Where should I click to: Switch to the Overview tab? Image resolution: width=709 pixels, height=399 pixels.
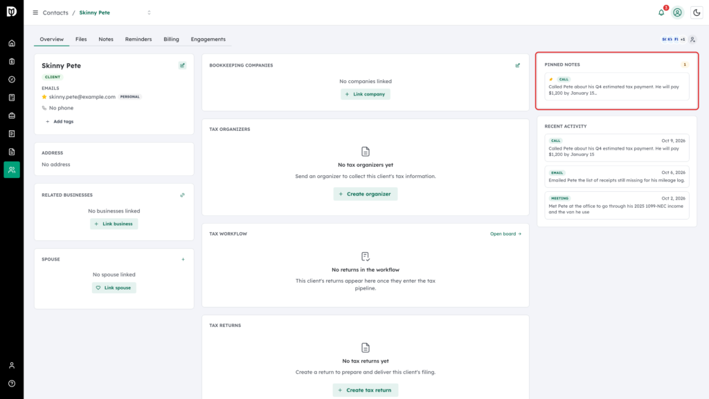click(x=51, y=39)
